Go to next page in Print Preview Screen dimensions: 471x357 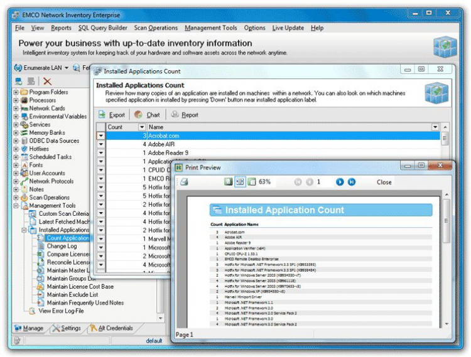(340, 182)
